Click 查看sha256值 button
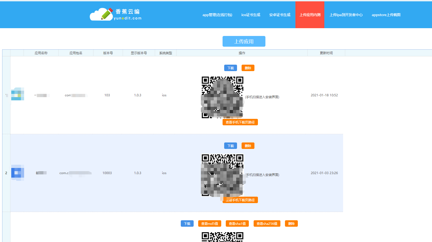 pos(267,223)
